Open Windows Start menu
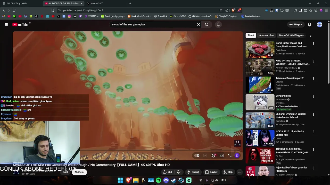 [120, 180]
